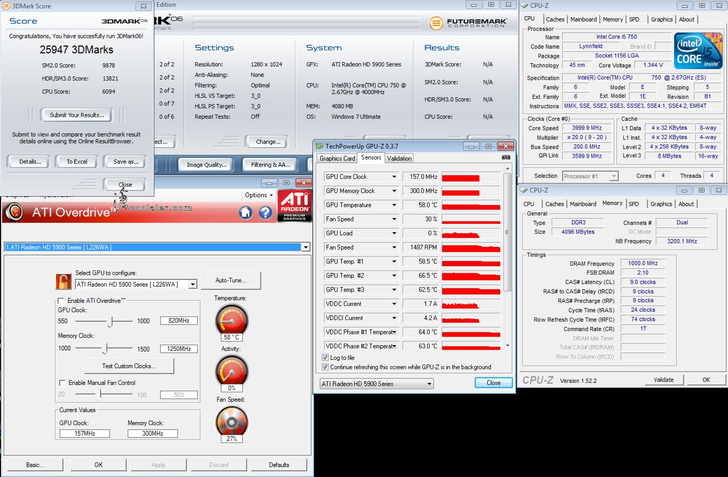Click the temperature gauge in Overdrive
Screen dimensions: 728x477
231,319
